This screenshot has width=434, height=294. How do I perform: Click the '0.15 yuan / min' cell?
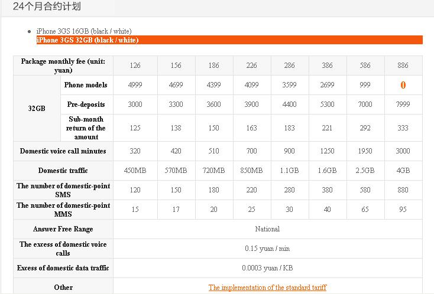(268, 249)
